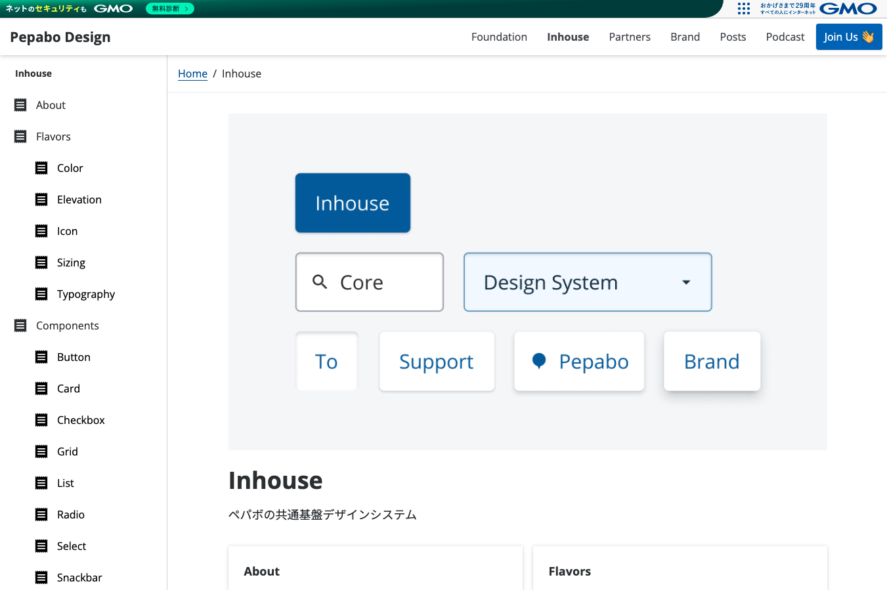887x590 pixels.
Task: Select the About page icon in sidebar
Action: click(20, 105)
